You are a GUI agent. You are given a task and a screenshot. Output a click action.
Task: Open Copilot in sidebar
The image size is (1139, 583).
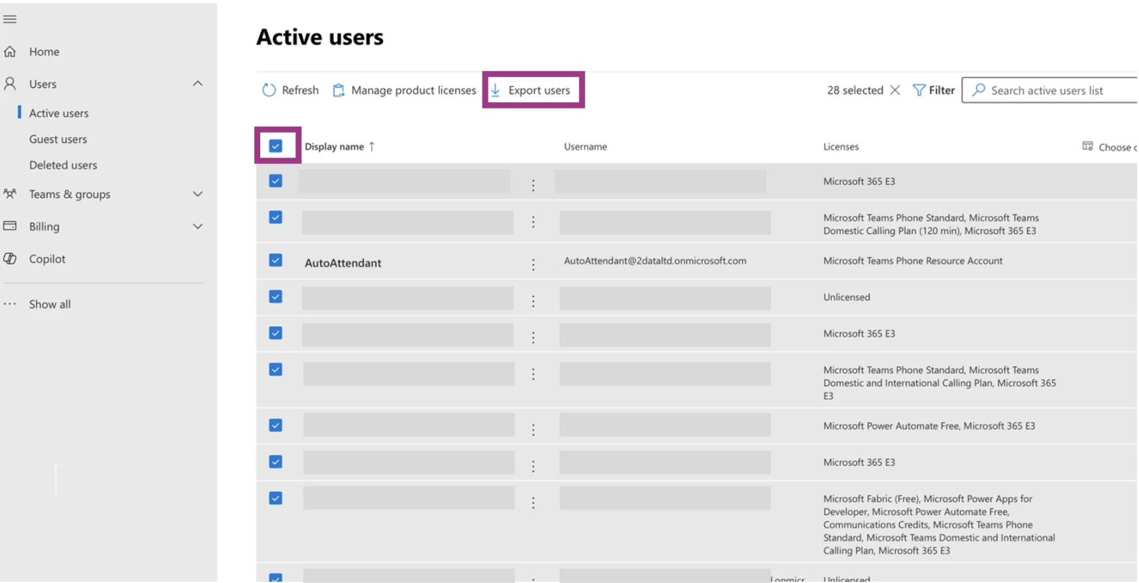(x=47, y=259)
